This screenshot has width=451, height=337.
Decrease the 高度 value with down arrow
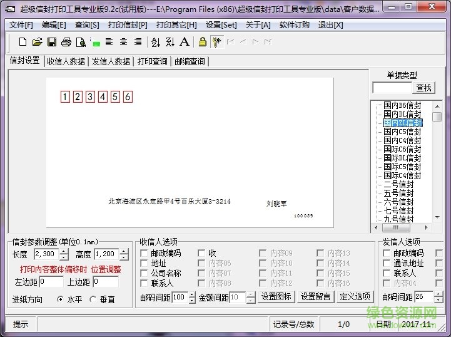(124, 257)
